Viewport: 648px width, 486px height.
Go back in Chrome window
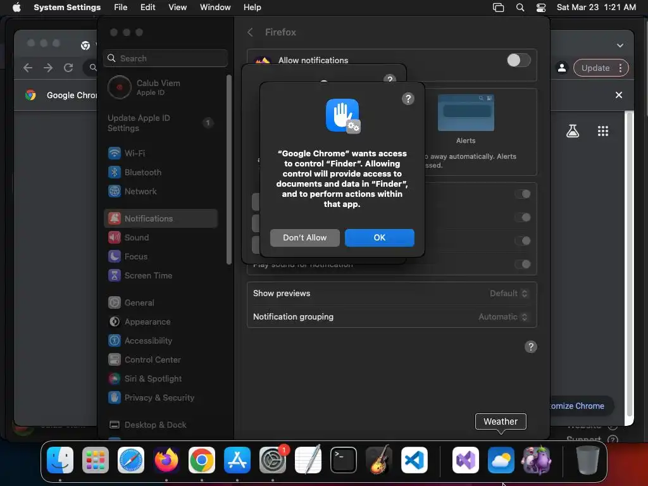click(28, 67)
